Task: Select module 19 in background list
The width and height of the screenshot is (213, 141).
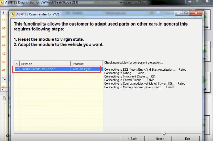Action: click(x=4, y=20)
